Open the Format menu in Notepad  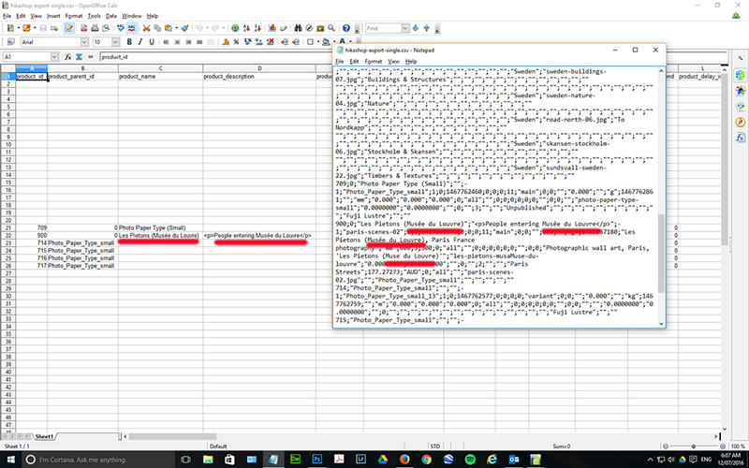point(373,61)
